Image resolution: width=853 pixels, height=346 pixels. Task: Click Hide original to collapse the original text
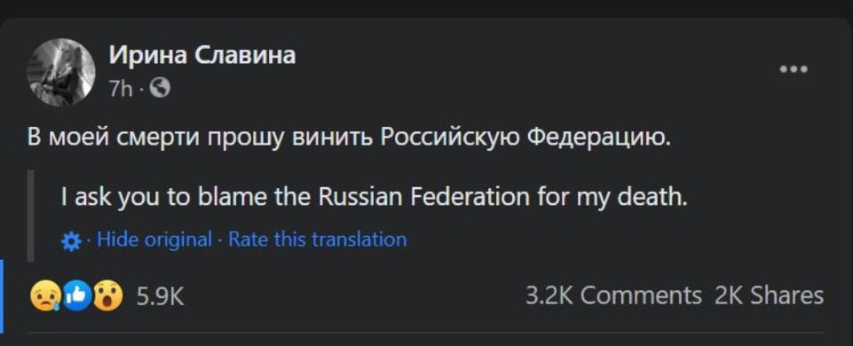tap(154, 240)
